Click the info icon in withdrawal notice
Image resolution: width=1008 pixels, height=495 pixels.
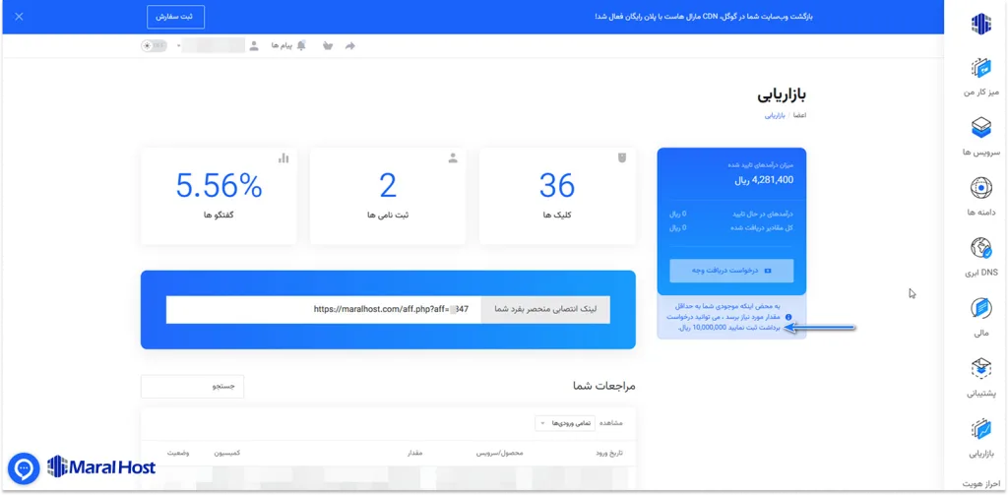tap(788, 318)
